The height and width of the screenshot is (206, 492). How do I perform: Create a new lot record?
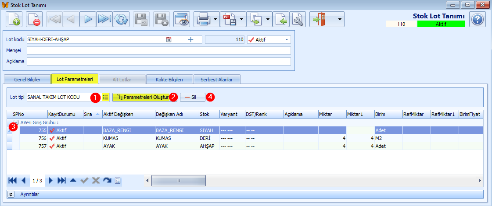[14, 19]
